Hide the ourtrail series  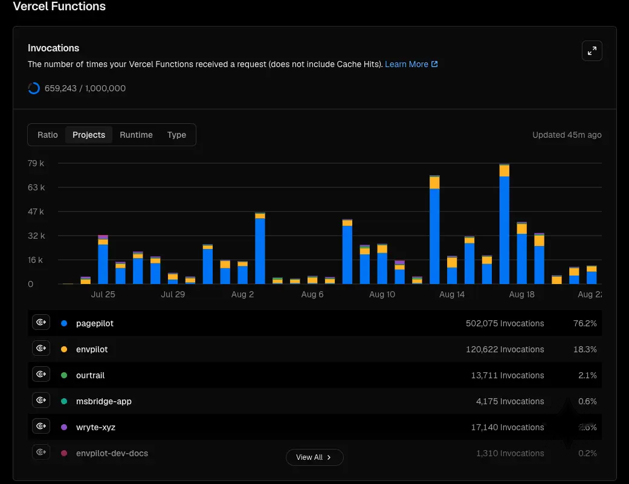(41, 375)
